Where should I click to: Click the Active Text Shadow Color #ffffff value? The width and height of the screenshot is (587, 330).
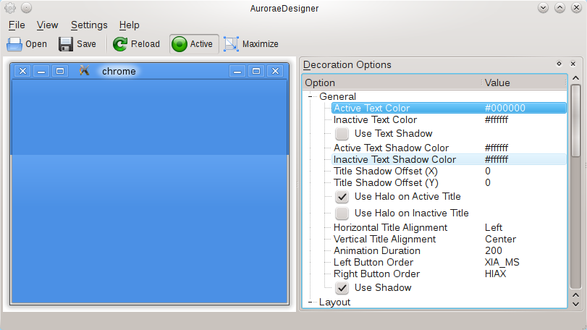pyautogui.click(x=497, y=148)
